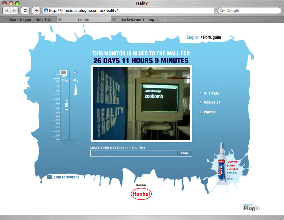Click the "LEAVE YOUR MESSAGE IN REAL TIME" label
This screenshot has width=284, height=220.
click(118, 148)
